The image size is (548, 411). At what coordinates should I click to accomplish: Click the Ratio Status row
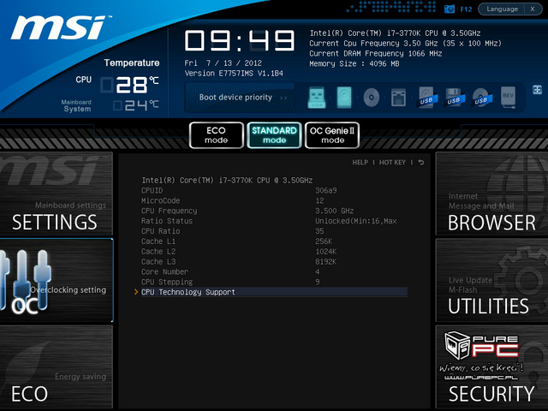coord(274,221)
